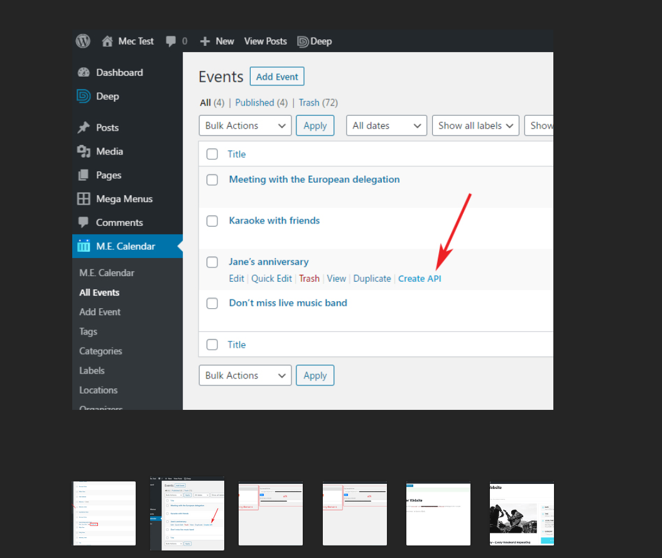Viewport: 662px width, 558px height.
Task: Click the WordPress logo in admin bar
Action: (x=82, y=41)
